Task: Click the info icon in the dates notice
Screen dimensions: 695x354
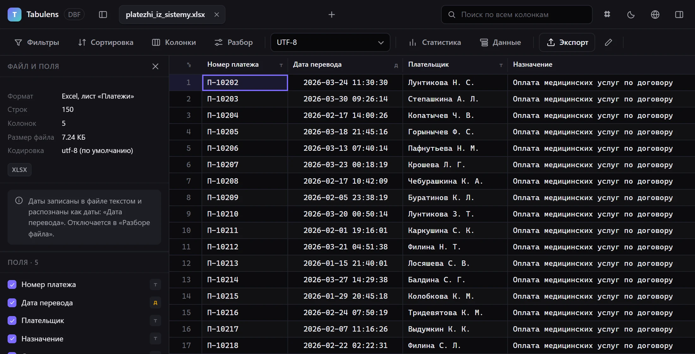Action: coord(19,201)
